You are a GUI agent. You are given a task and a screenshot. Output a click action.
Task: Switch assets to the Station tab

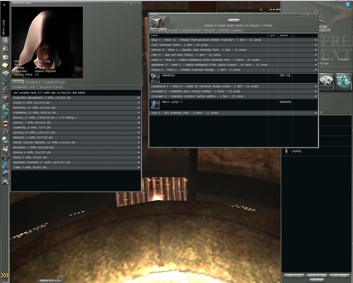[223, 31]
